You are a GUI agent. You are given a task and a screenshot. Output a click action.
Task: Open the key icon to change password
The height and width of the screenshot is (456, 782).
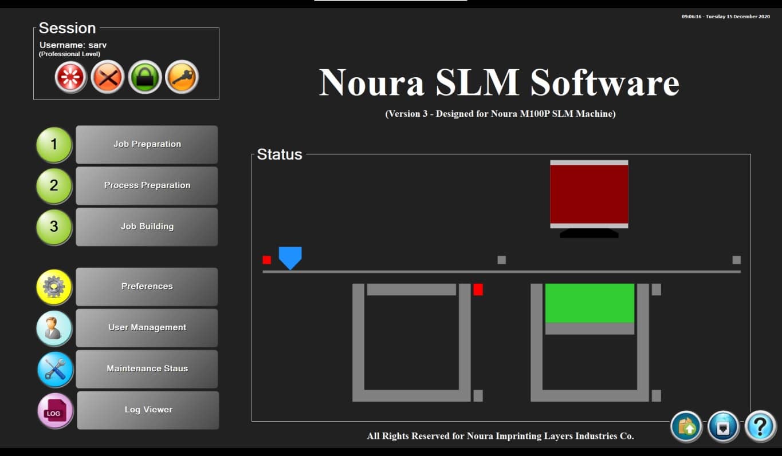pyautogui.click(x=182, y=77)
